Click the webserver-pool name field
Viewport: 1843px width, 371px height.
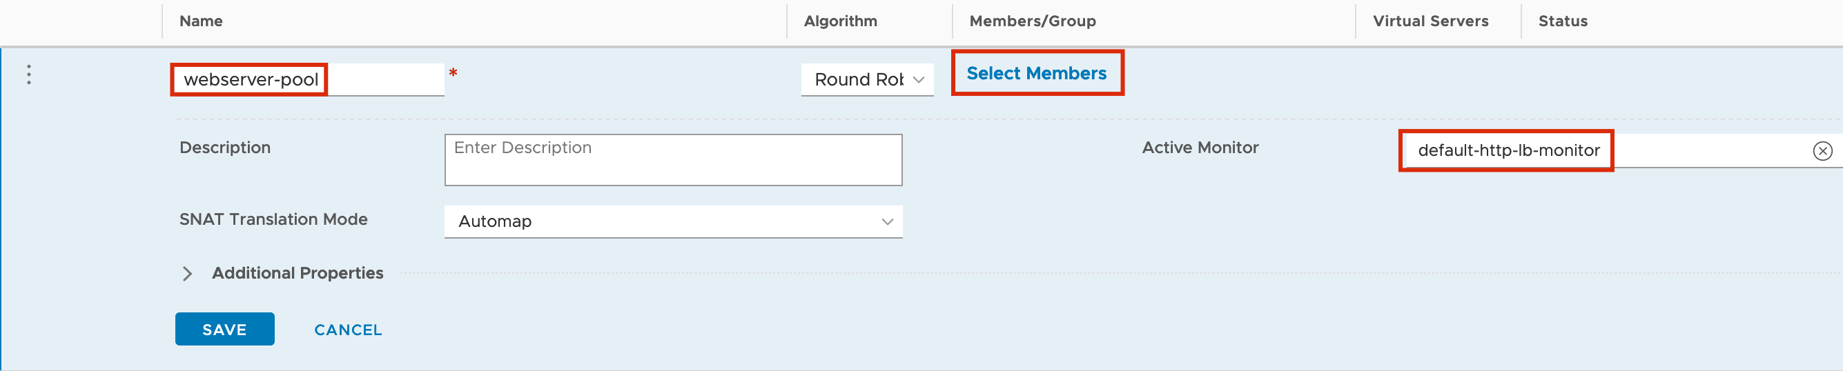(x=308, y=79)
